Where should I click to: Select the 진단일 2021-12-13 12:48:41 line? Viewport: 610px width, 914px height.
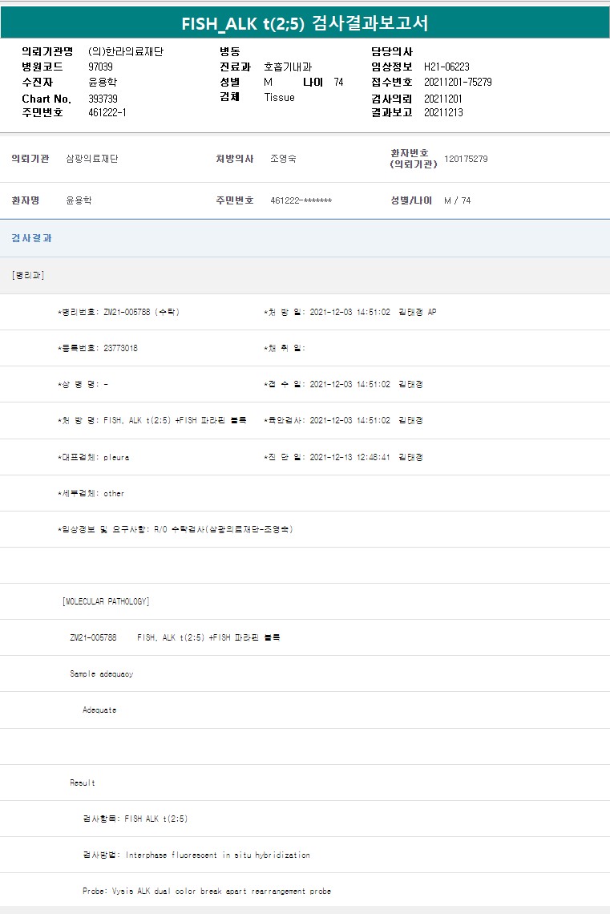click(343, 458)
